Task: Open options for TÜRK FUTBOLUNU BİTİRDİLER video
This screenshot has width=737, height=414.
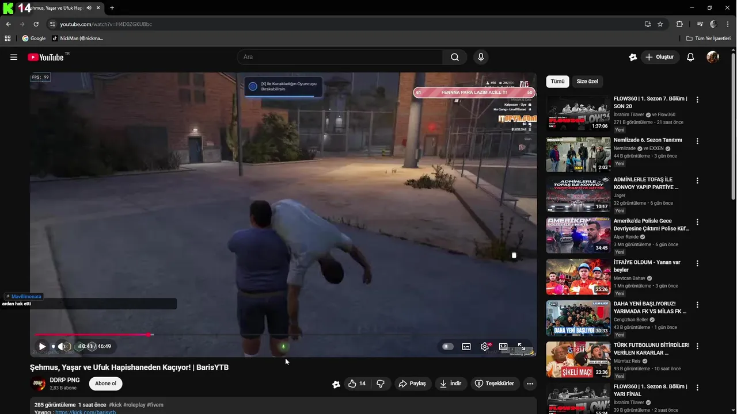Action: [697, 346]
